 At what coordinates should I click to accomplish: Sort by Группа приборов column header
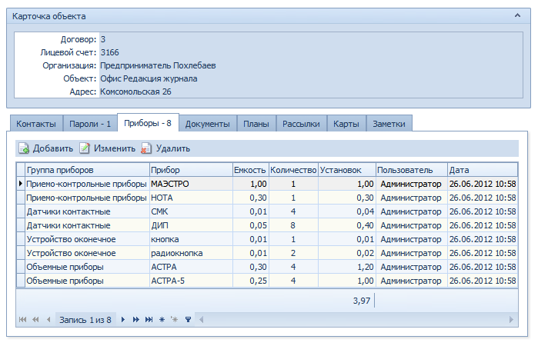[x=88, y=170]
